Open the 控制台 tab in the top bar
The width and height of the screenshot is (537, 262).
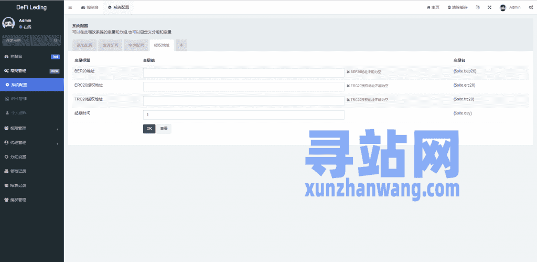click(90, 7)
